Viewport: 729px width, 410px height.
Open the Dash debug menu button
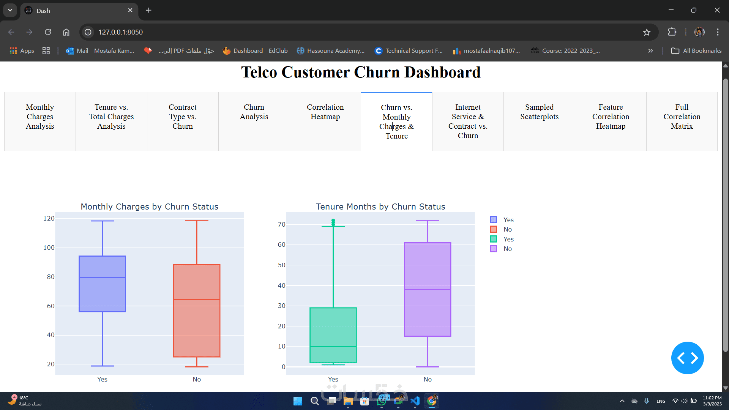[x=687, y=358]
